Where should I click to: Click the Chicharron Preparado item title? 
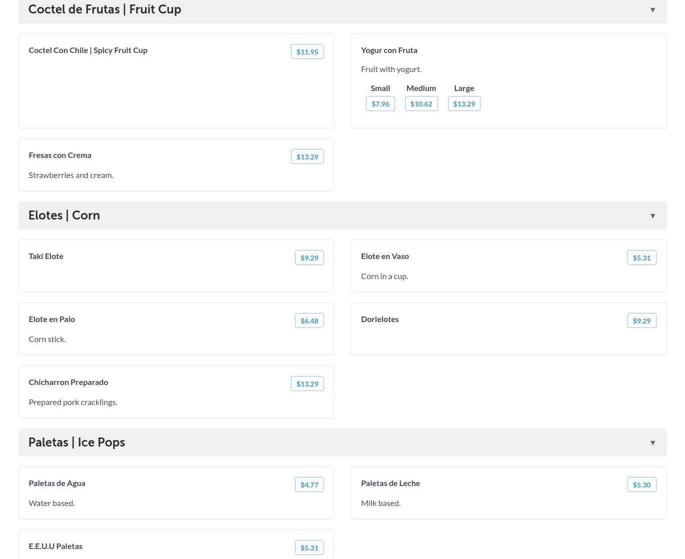click(68, 382)
